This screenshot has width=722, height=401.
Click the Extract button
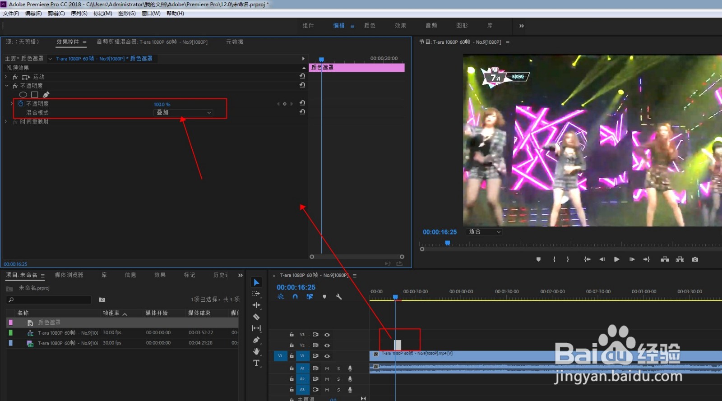pyautogui.click(x=680, y=259)
